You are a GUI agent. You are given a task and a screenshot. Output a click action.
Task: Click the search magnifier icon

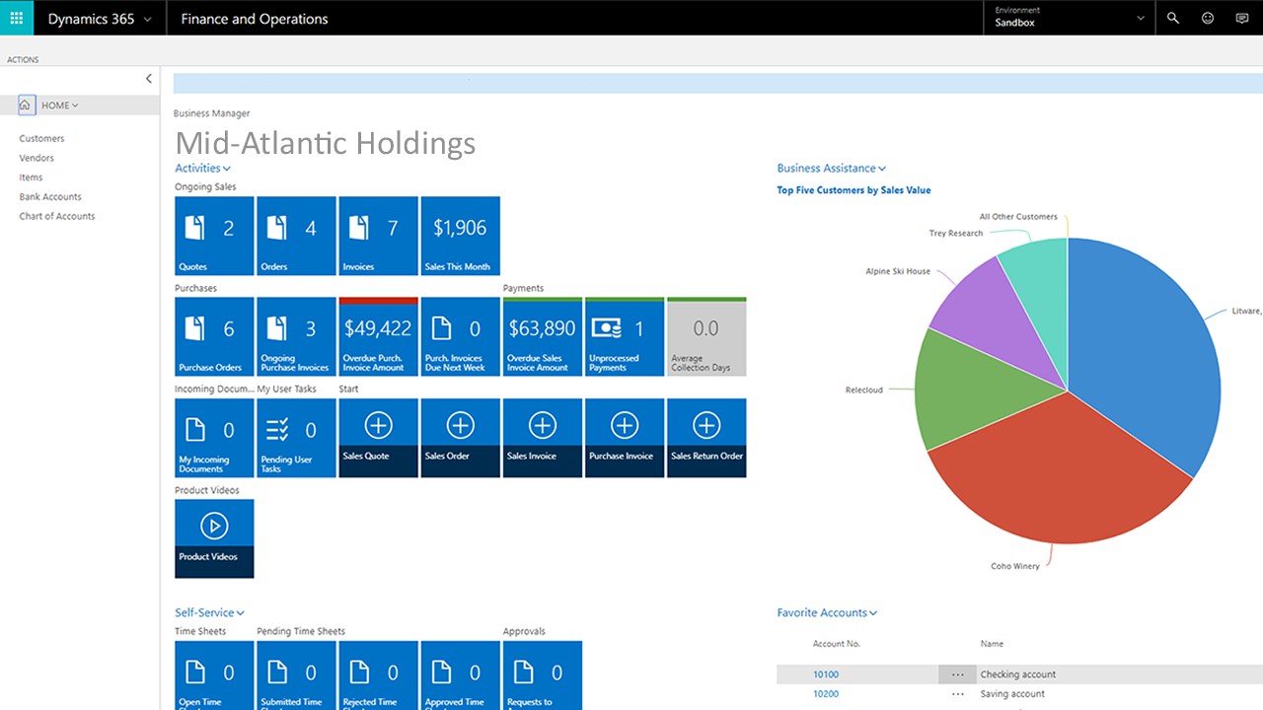click(1173, 18)
